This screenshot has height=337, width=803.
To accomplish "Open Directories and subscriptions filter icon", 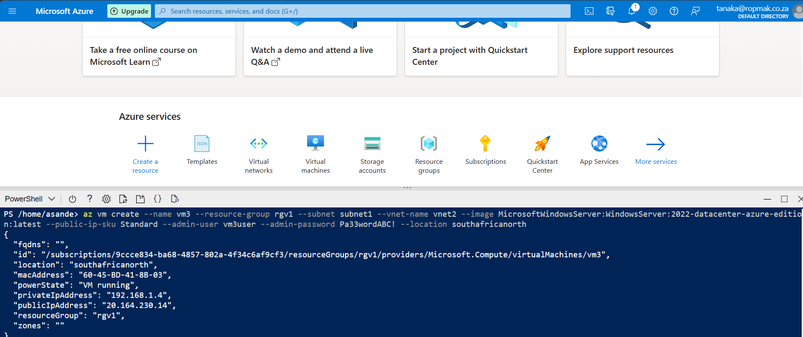I will (610, 11).
